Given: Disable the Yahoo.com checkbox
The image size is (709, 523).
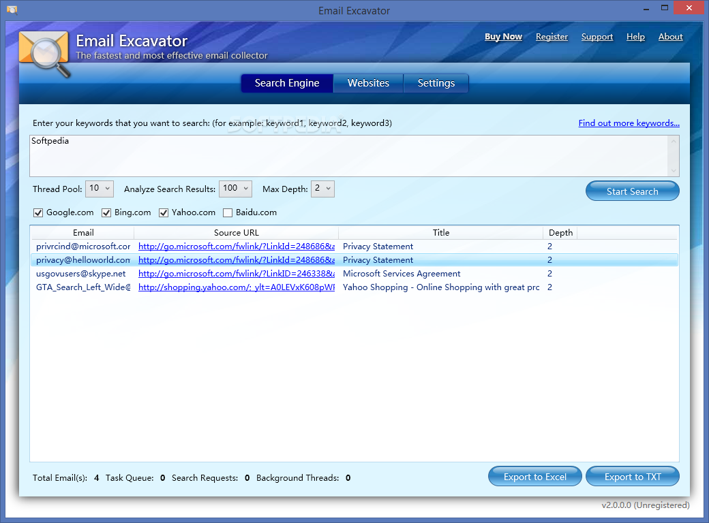Looking at the screenshot, I should (164, 212).
